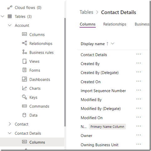Select Cloud flows in the sidebar
Screen dimensions: 151x151
pyautogui.click(x=24, y=7)
